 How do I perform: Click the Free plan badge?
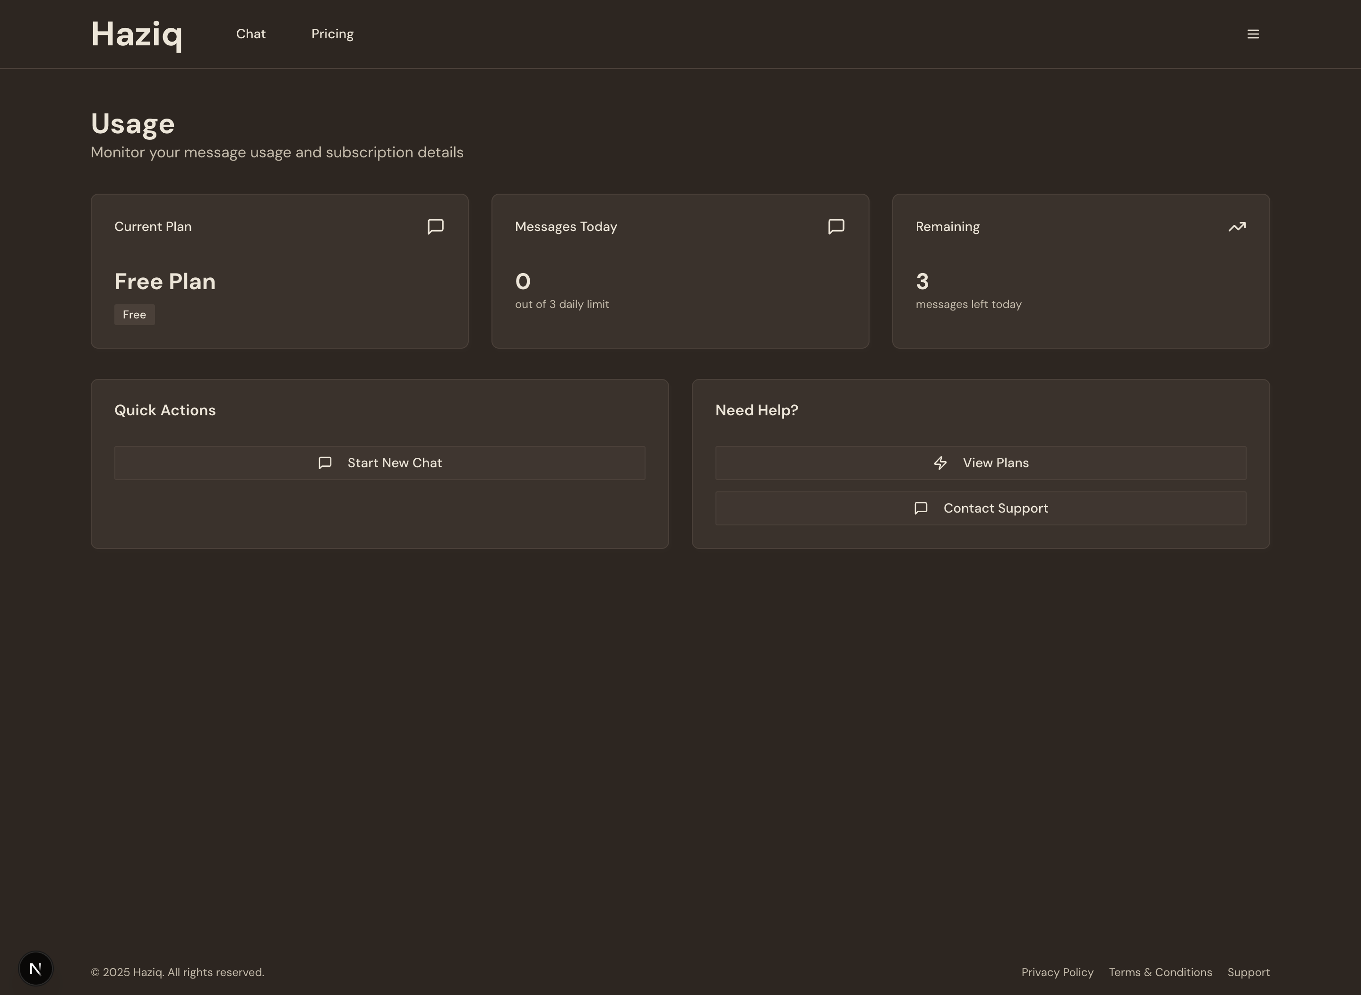[x=134, y=314]
